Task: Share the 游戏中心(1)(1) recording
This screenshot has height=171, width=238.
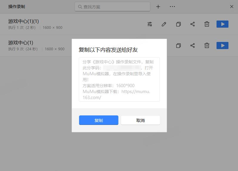Action: (x=193, y=24)
